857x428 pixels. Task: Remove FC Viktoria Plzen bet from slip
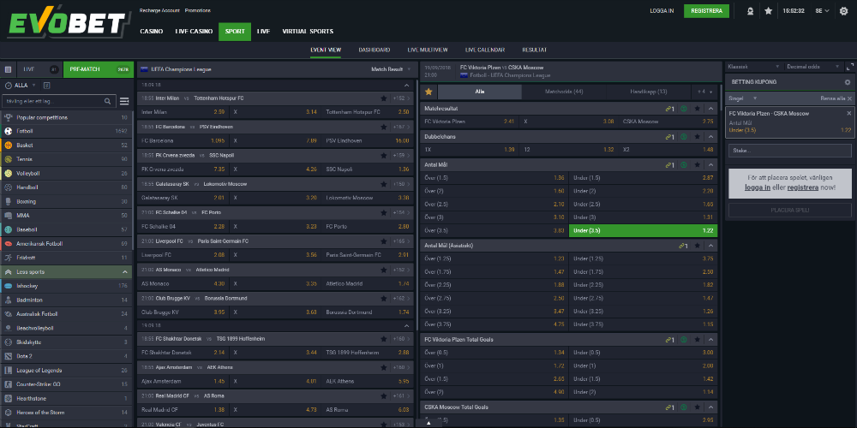point(848,113)
